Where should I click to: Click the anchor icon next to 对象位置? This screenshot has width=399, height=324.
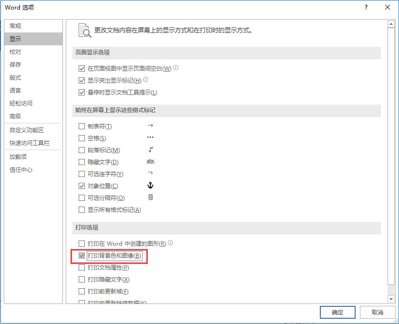click(150, 186)
